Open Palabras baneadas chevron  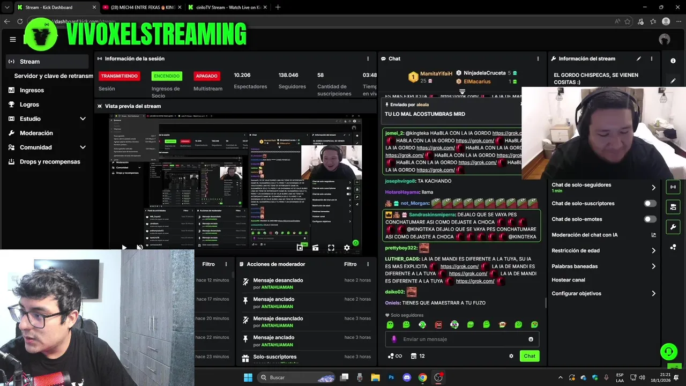coord(653,266)
